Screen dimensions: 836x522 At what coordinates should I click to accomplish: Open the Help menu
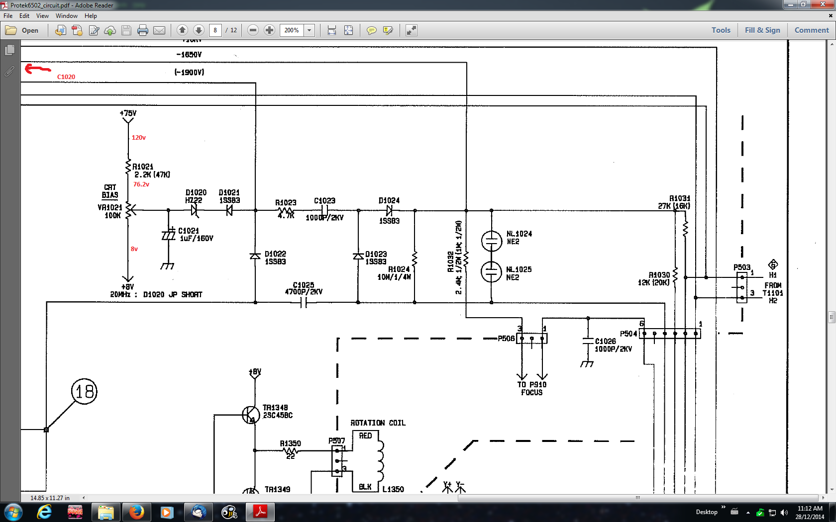point(91,16)
